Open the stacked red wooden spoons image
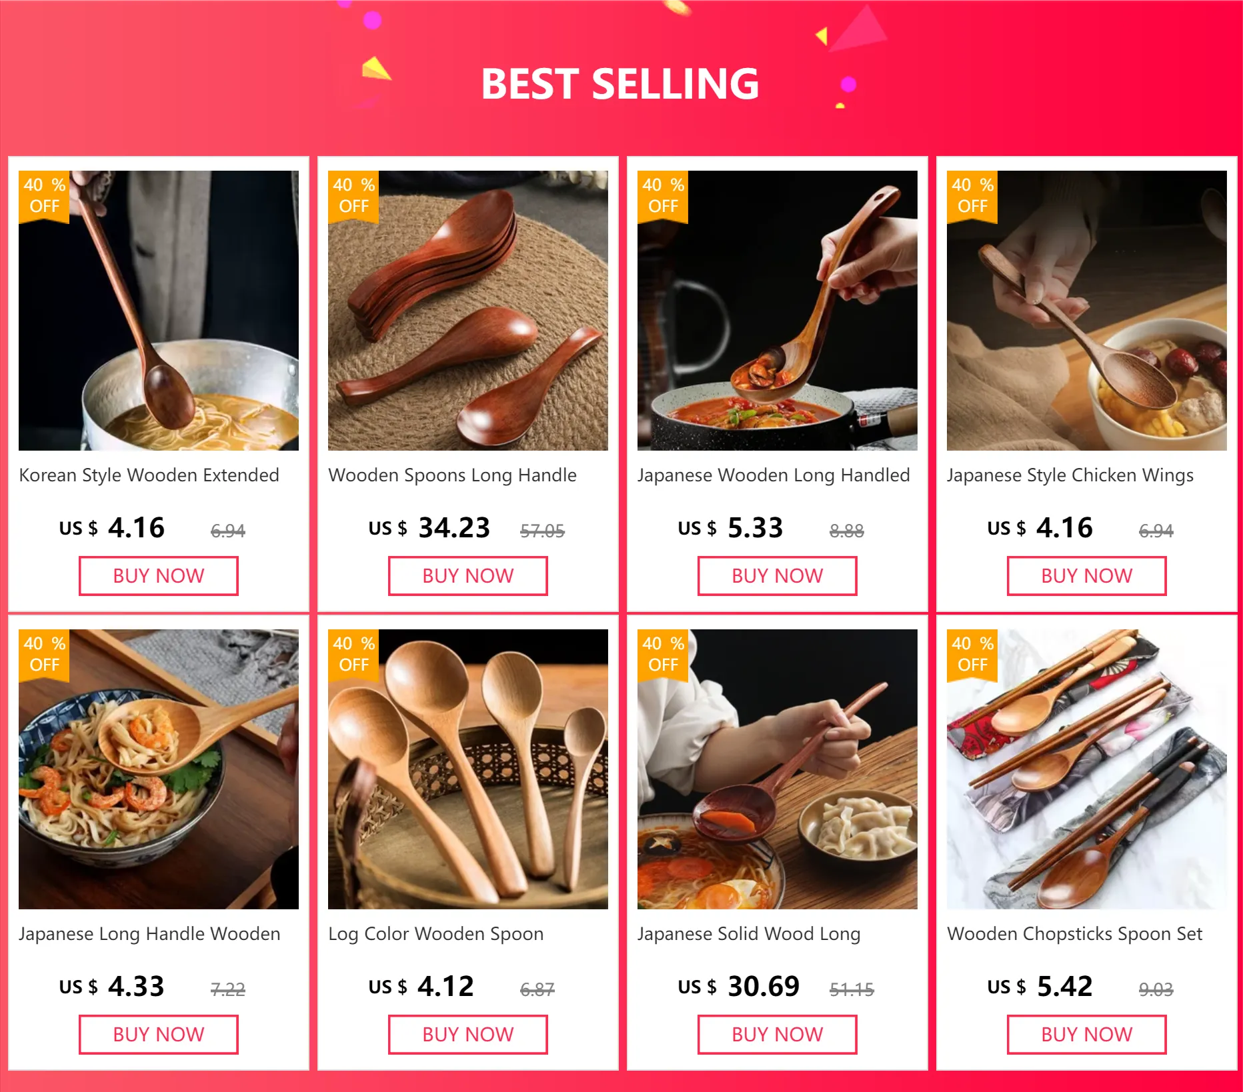The image size is (1243, 1092). click(x=468, y=311)
